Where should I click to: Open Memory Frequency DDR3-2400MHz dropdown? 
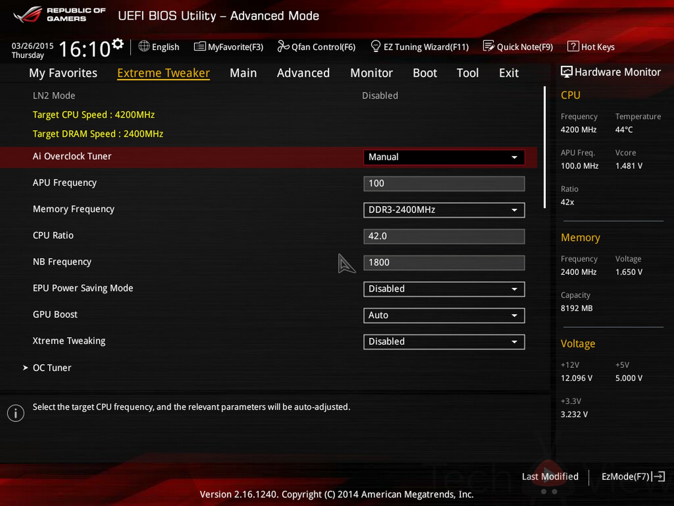tap(444, 210)
